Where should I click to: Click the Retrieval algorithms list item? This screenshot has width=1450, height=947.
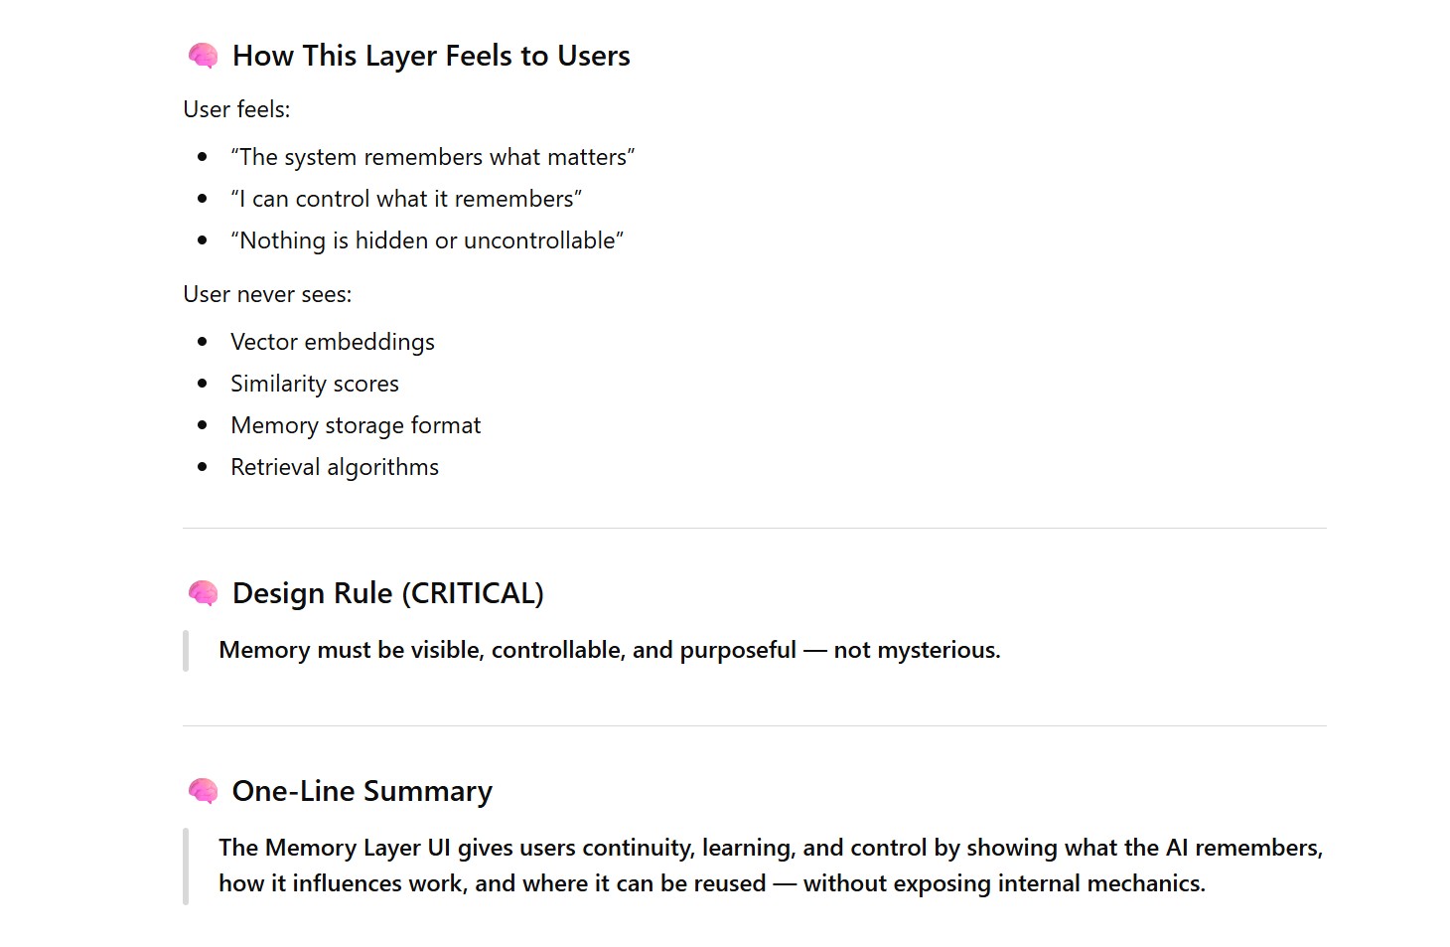click(335, 467)
